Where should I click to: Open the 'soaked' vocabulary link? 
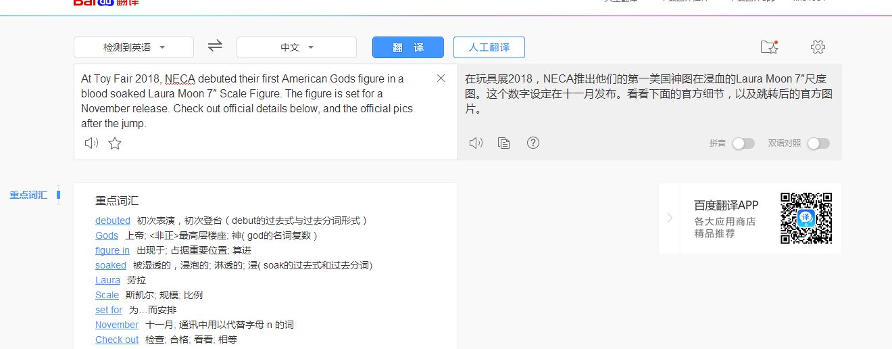coord(111,265)
